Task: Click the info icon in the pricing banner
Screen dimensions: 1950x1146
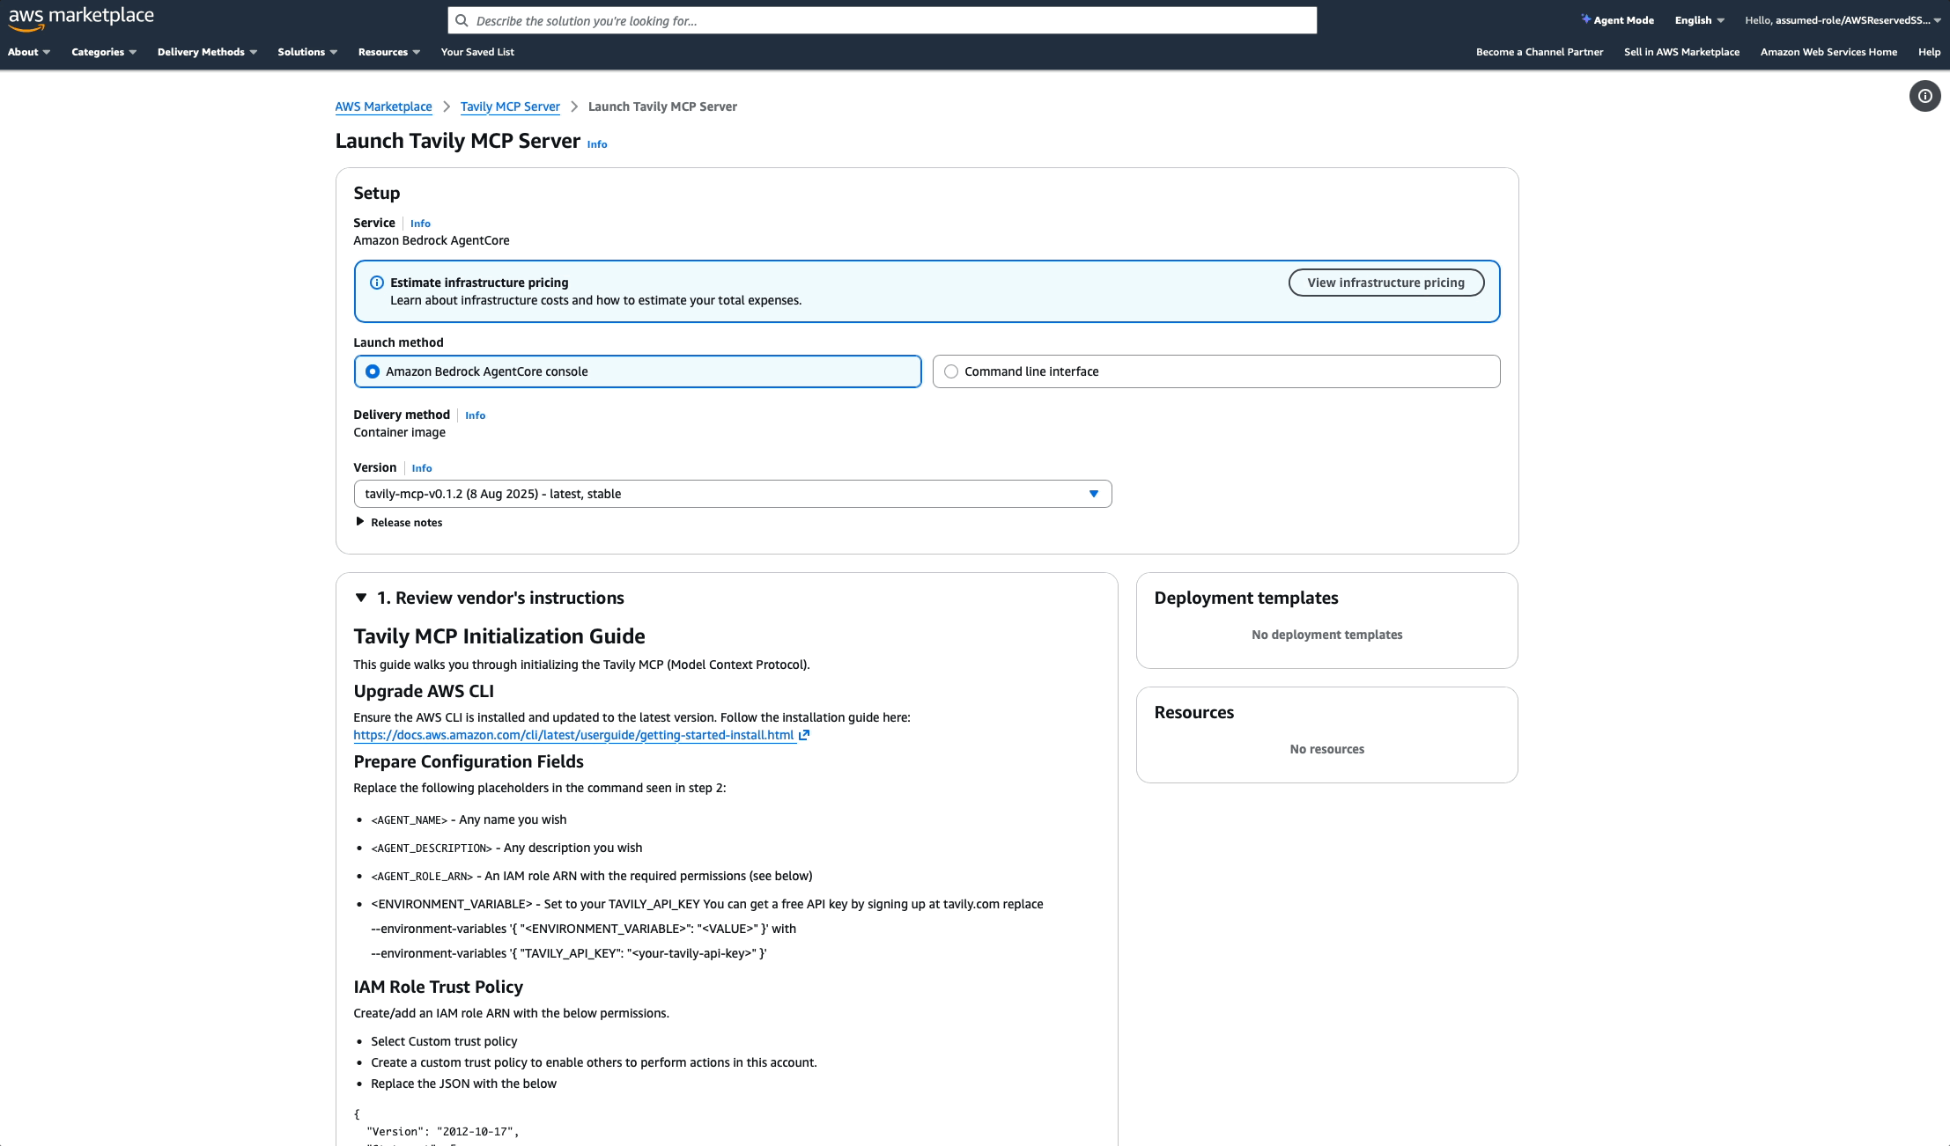Action: point(377,282)
